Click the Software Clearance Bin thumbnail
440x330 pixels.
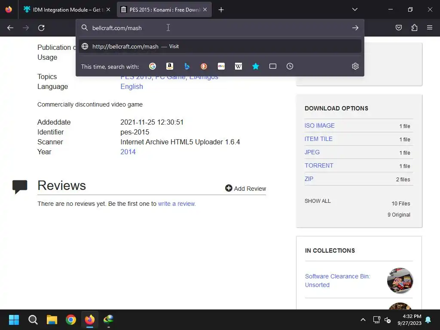point(400,280)
